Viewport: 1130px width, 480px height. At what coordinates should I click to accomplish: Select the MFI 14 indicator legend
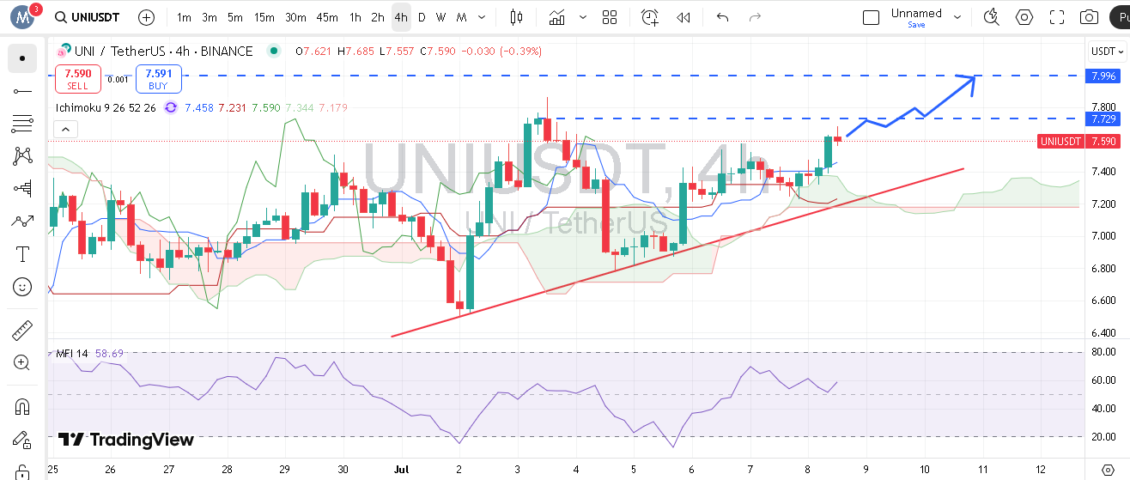tap(72, 353)
